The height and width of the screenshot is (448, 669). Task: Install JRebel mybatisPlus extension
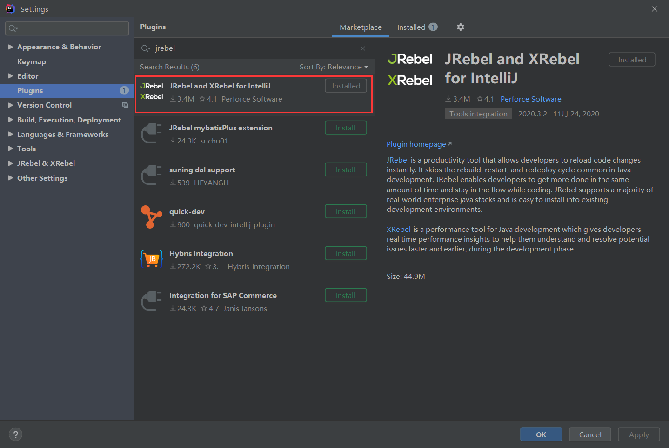pyautogui.click(x=346, y=128)
